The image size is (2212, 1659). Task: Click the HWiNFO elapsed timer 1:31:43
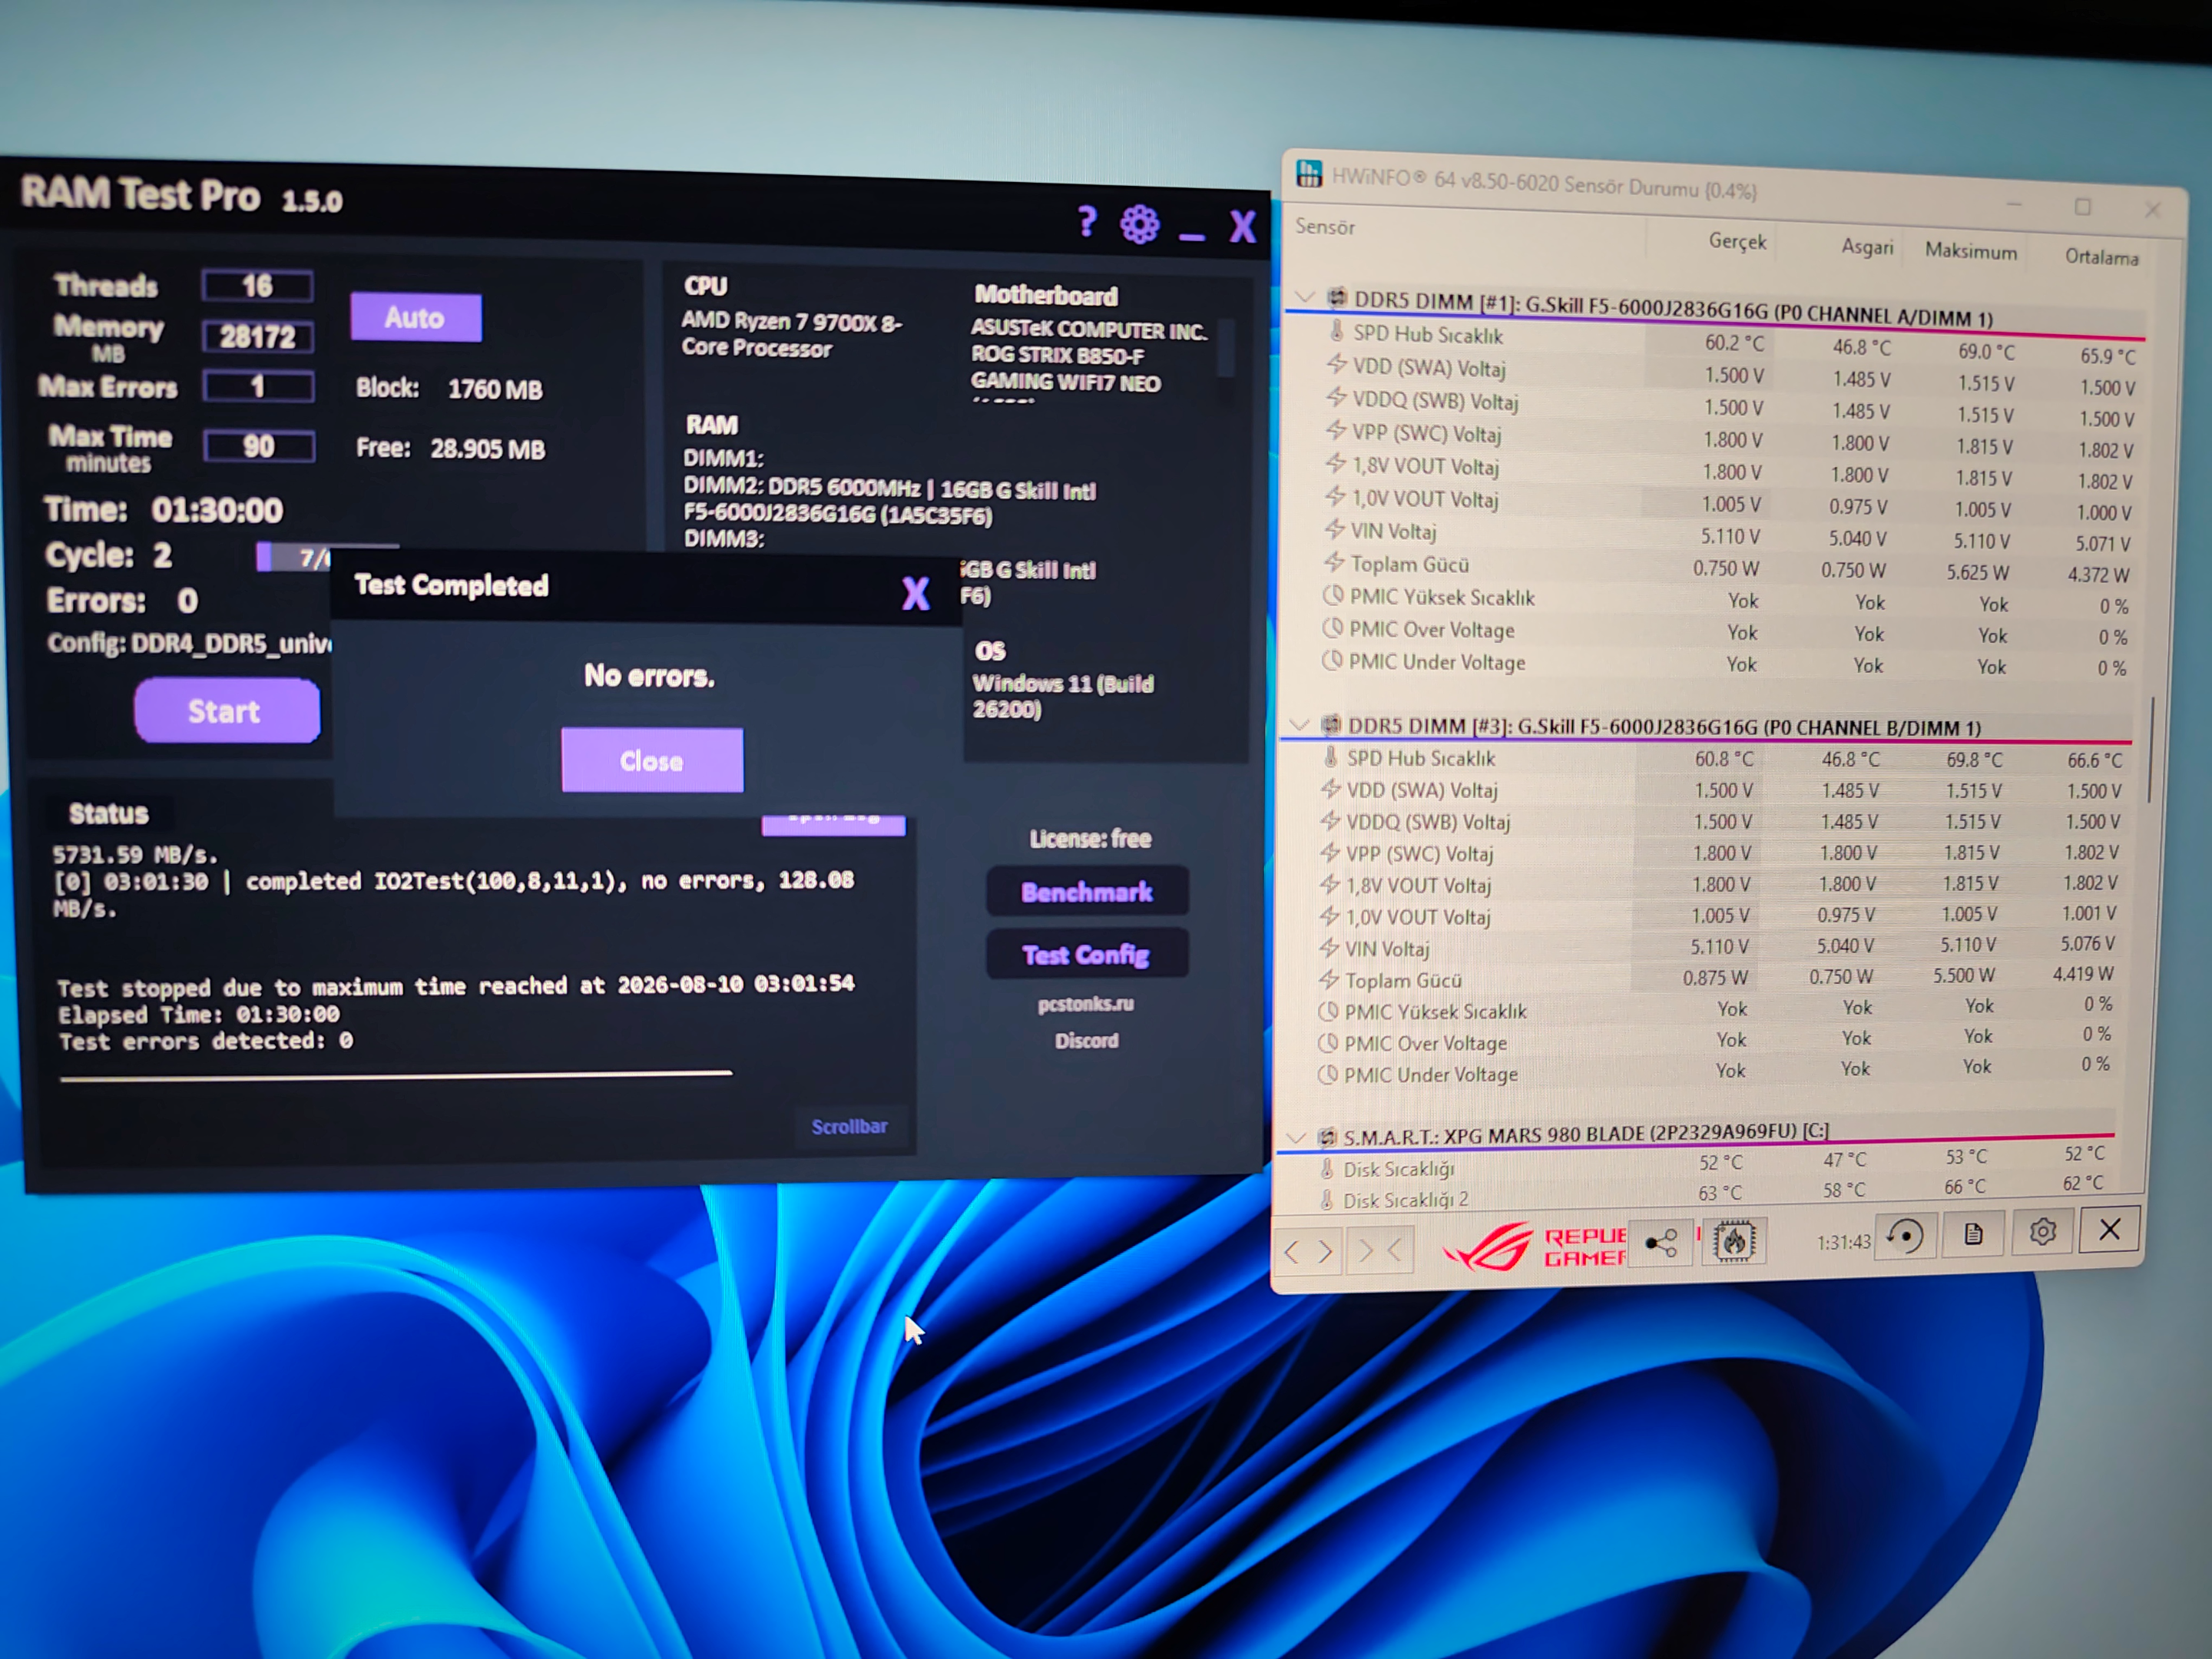1843,1242
